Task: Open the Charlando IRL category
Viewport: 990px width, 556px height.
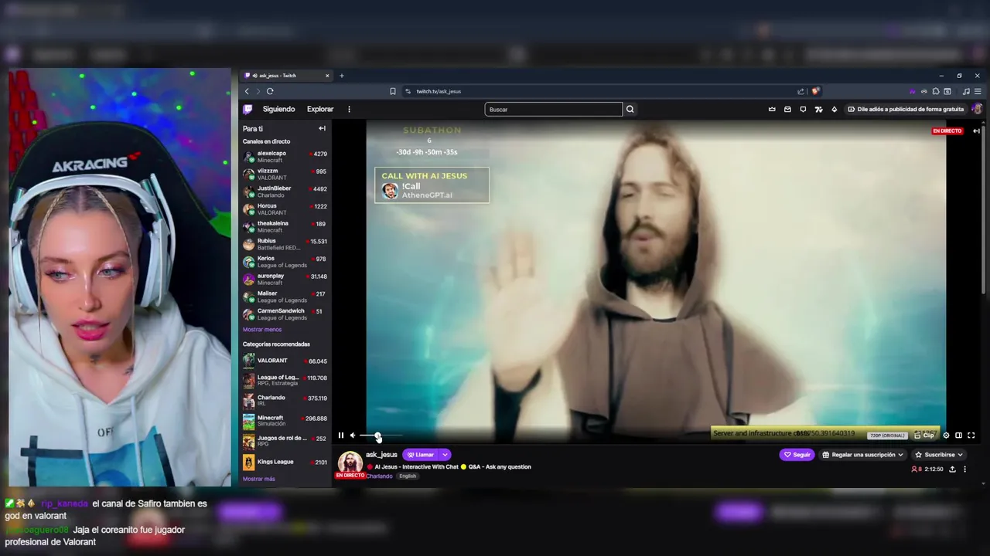Action: pyautogui.click(x=285, y=400)
